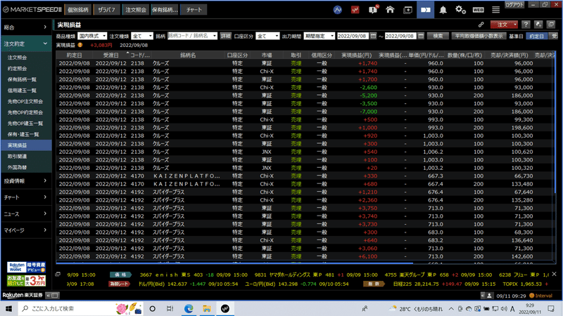Switch to the 保有銘柄 tab
Viewport: 563px width, 316px height.
point(165,10)
